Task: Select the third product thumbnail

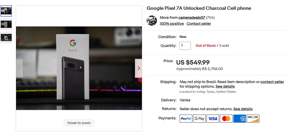Action: click(x=6, y=37)
